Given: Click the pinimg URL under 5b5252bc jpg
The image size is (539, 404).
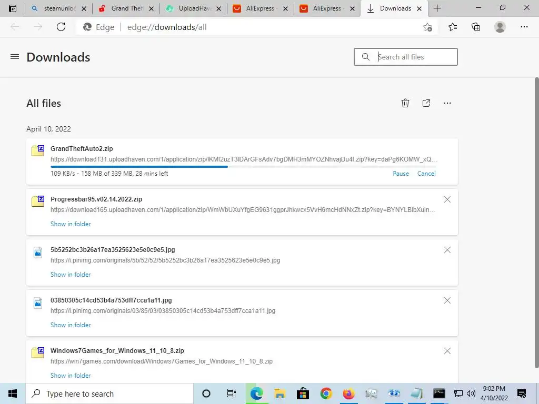Looking at the screenshot, I should (x=165, y=260).
